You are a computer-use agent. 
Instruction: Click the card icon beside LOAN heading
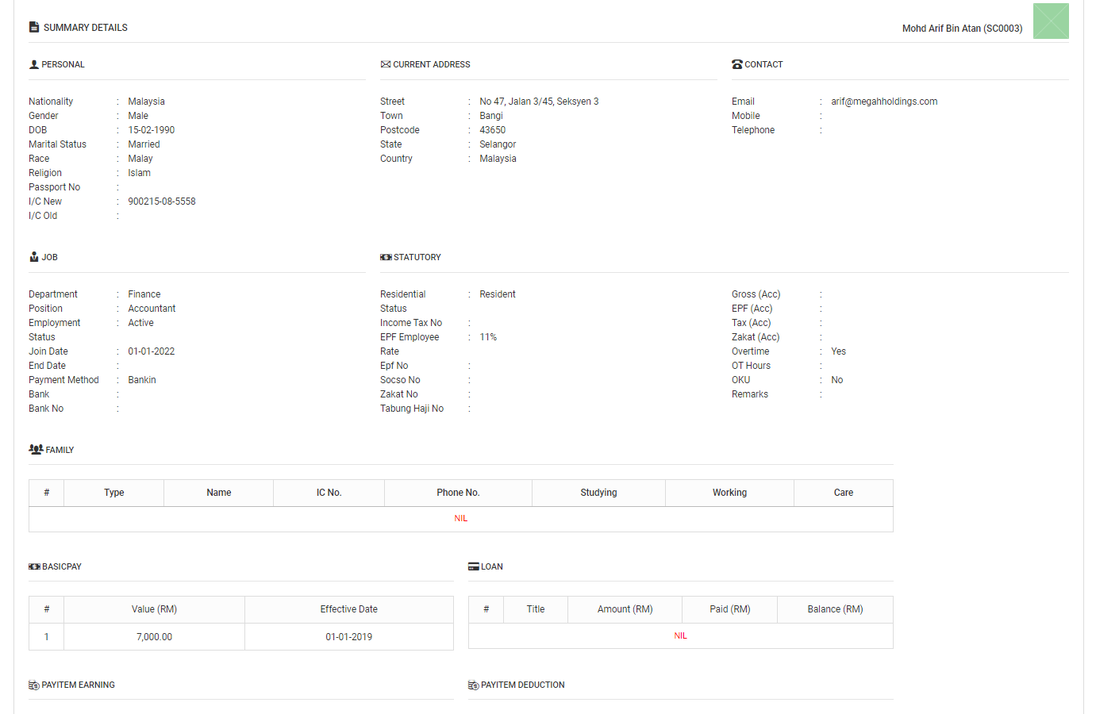475,566
